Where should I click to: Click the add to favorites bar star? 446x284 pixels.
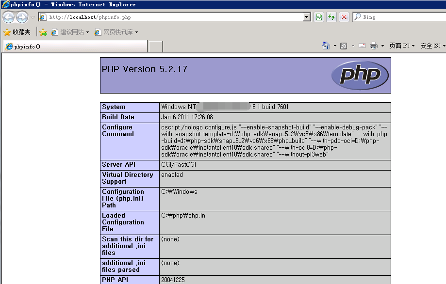tap(43, 32)
